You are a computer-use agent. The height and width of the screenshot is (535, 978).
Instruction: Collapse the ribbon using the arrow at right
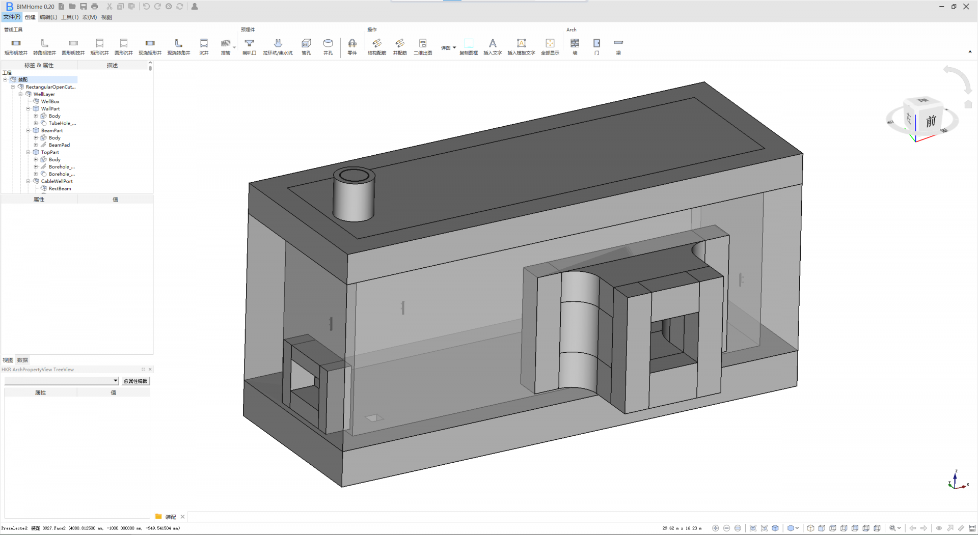970,52
